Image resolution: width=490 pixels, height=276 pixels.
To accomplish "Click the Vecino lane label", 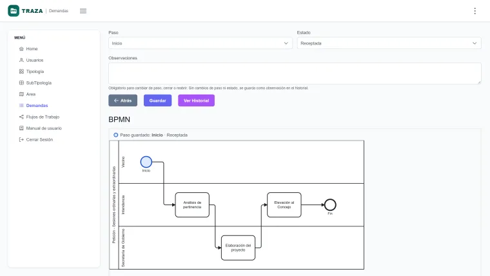I will 123,162.
